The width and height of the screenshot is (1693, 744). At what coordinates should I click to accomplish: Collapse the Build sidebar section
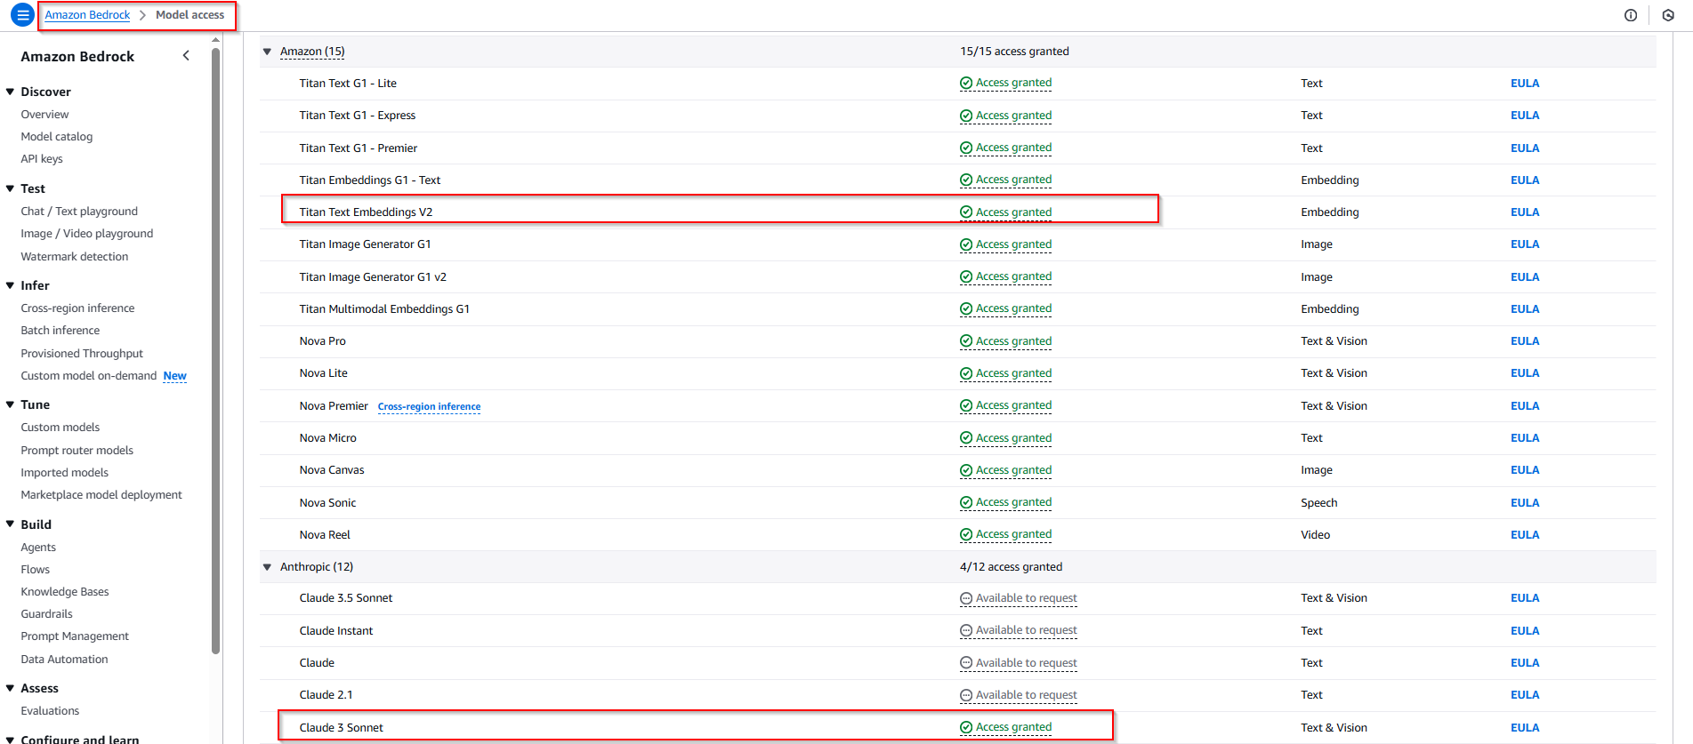(11, 524)
